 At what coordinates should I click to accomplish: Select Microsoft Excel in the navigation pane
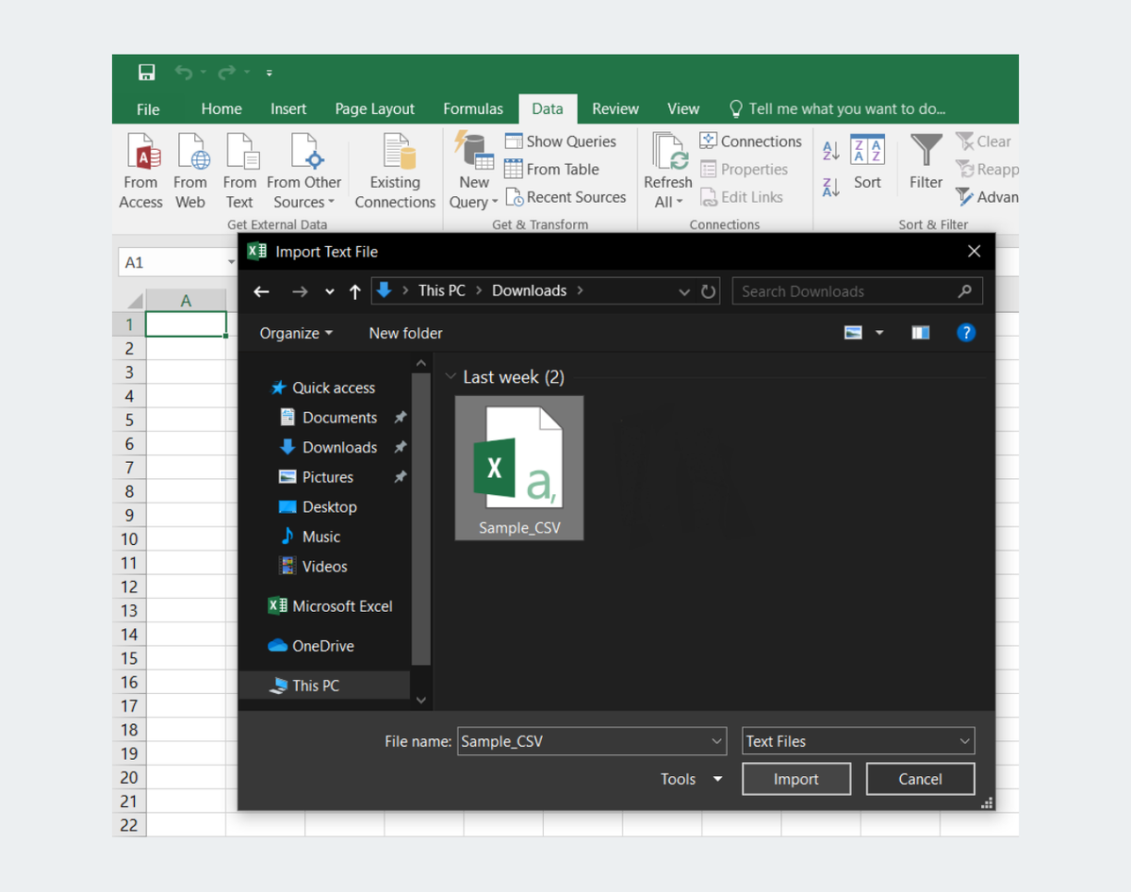click(331, 606)
